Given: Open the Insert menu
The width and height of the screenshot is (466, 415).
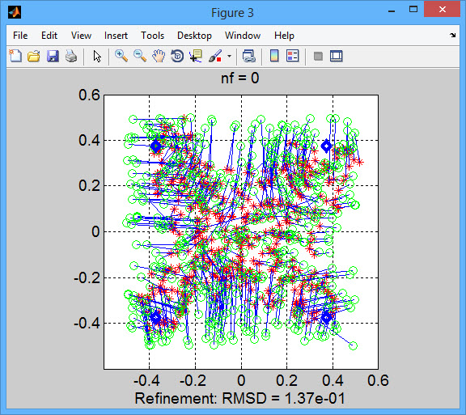Looking at the screenshot, I should point(116,36).
